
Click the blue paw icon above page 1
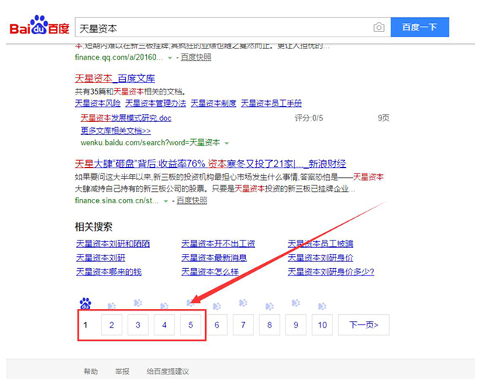pos(85,303)
